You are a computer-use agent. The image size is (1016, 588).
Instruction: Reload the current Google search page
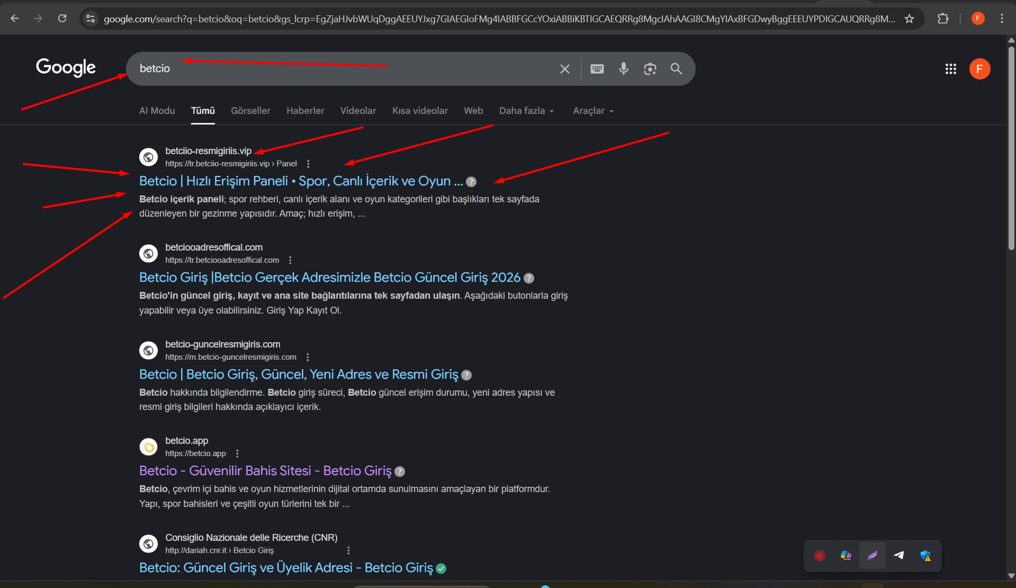[x=62, y=19]
